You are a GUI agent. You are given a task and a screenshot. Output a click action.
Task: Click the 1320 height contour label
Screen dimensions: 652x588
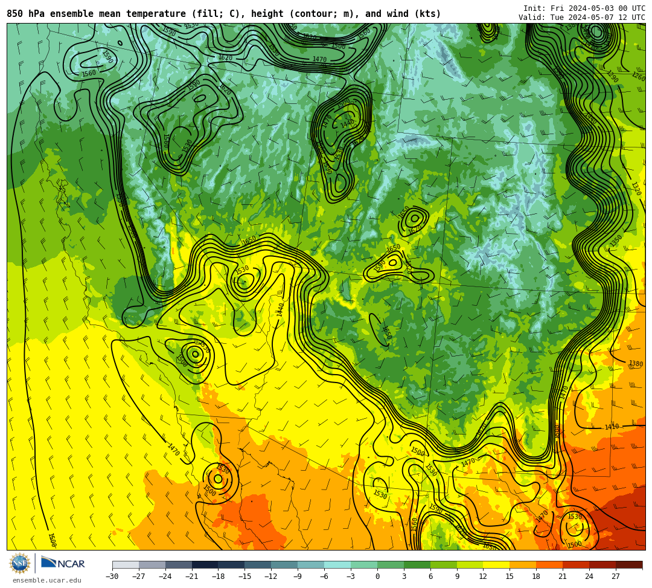click(637, 189)
